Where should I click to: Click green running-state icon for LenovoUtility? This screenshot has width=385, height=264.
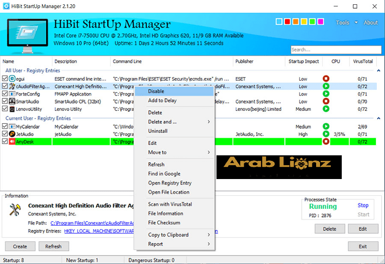[x=326, y=109]
